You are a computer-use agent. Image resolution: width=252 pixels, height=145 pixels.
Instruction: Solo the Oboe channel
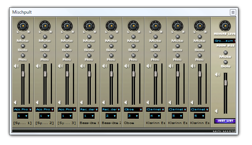[x=133, y=46]
